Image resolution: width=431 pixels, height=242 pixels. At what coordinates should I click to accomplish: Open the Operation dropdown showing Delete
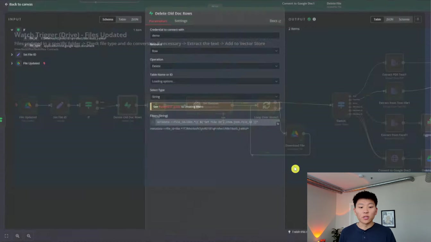pyautogui.click(x=215, y=66)
